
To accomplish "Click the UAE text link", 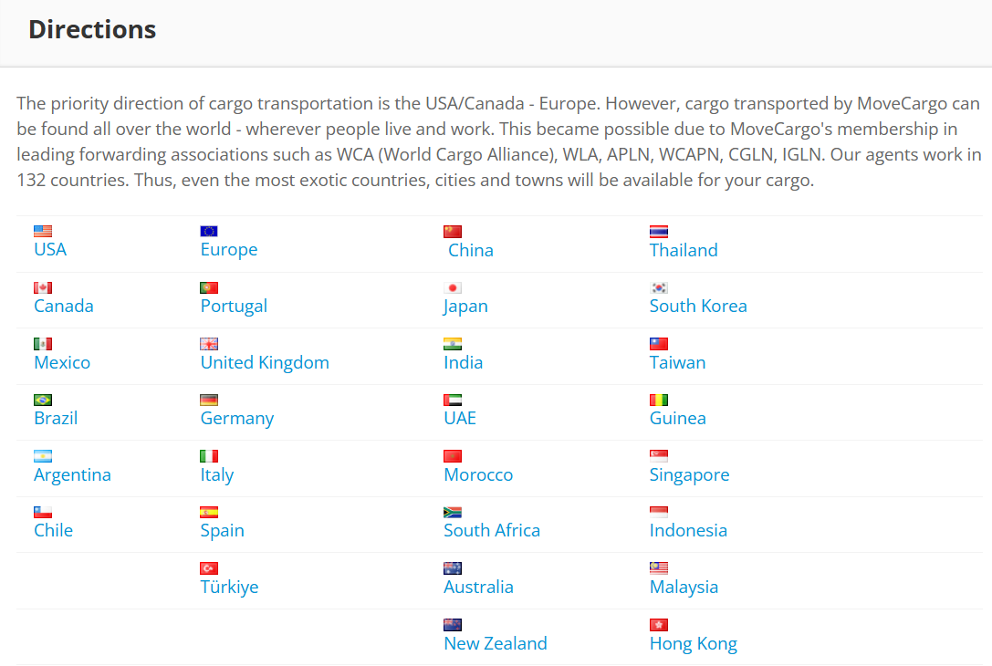I will pyautogui.click(x=460, y=419).
